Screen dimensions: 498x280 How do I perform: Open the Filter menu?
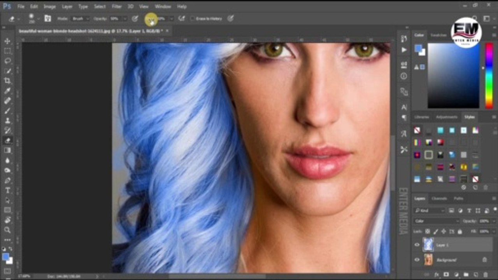tap(117, 7)
